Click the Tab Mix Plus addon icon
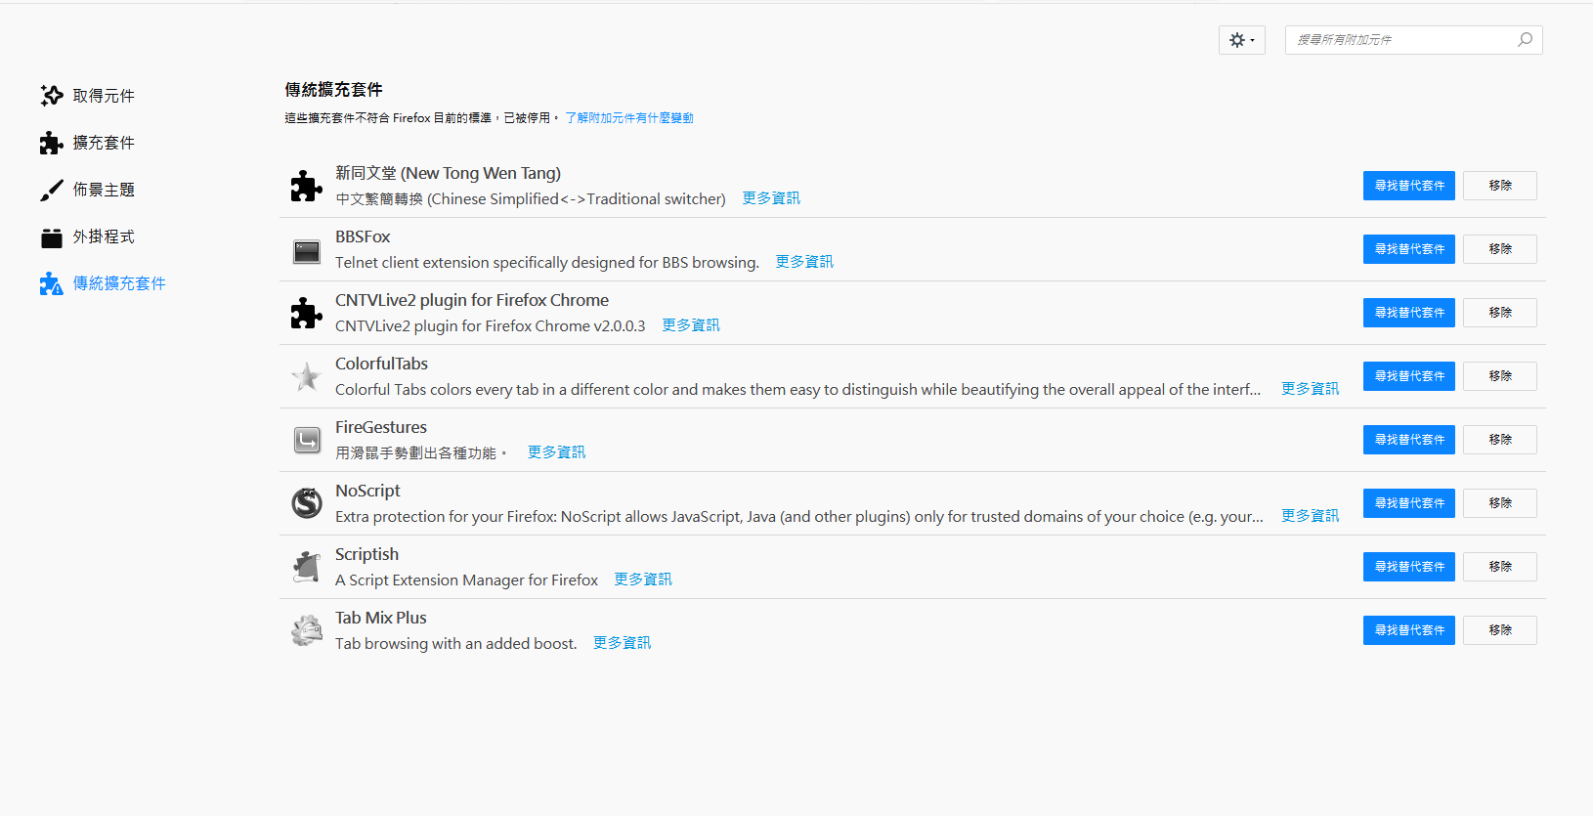Image resolution: width=1593 pixels, height=816 pixels. 307,630
